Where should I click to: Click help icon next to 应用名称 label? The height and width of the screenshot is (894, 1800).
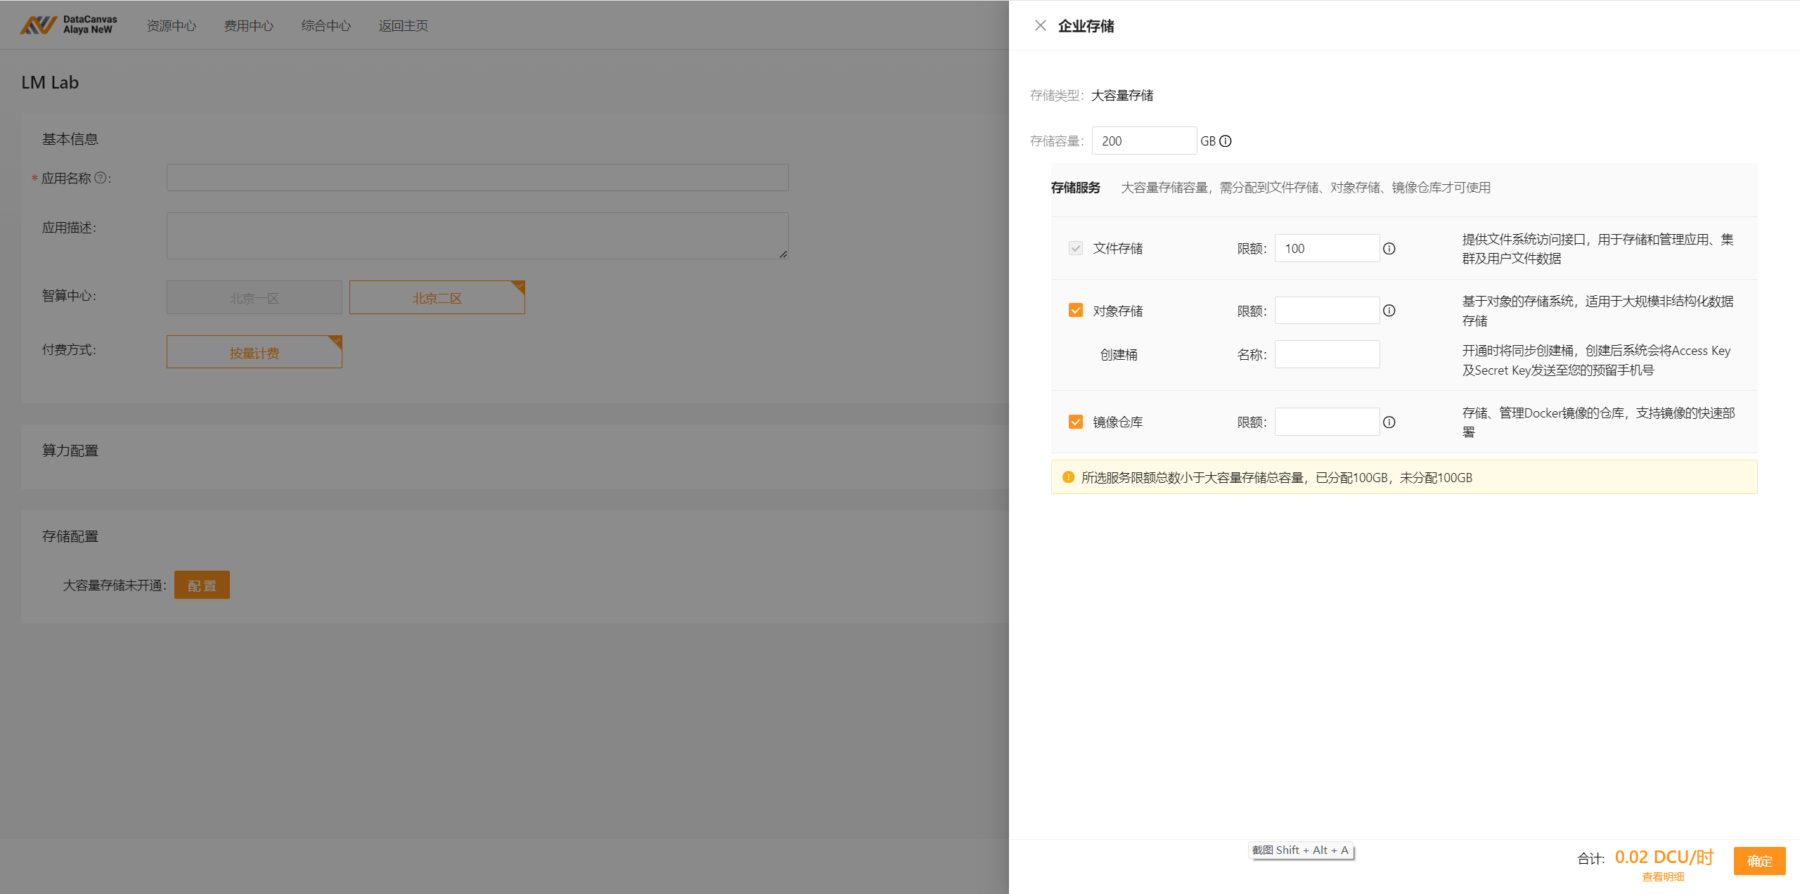point(101,178)
